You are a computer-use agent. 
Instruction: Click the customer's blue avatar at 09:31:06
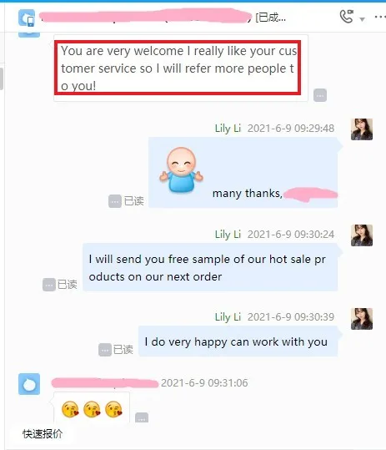[29, 384]
